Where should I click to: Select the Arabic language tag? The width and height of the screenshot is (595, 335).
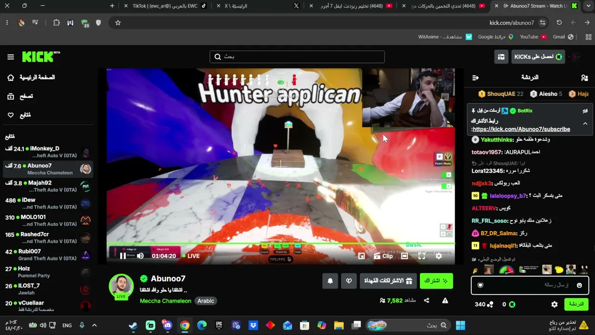coord(205,301)
